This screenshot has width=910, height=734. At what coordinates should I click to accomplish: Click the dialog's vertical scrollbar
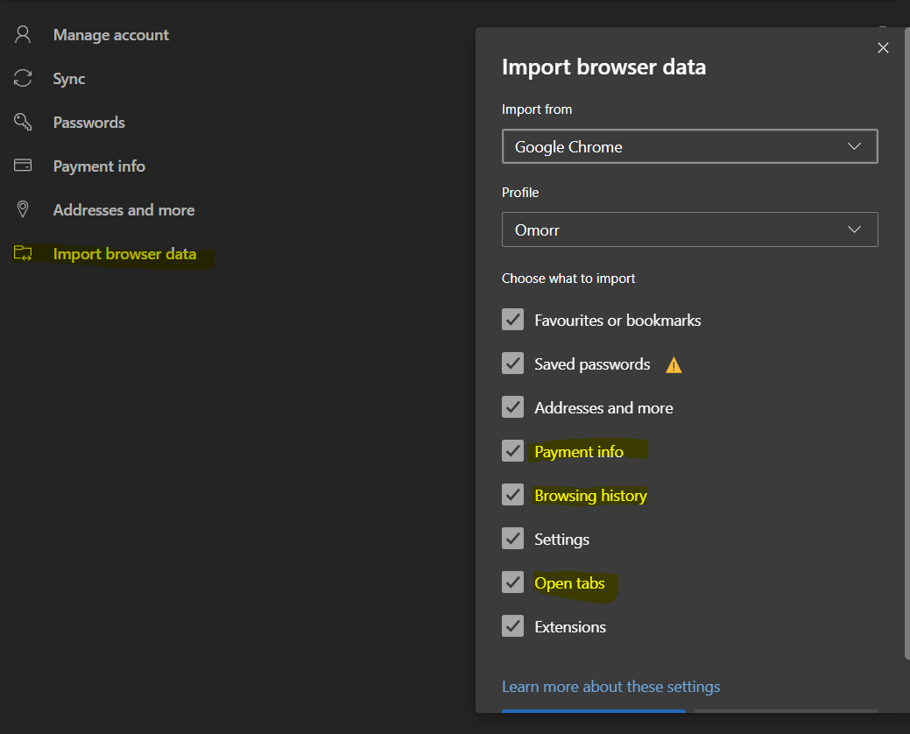pos(906,350)
